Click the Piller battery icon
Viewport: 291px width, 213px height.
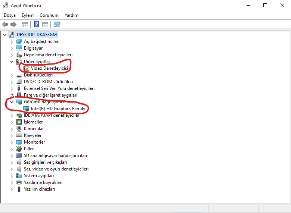pyautogui.click(x=19, y=149)
